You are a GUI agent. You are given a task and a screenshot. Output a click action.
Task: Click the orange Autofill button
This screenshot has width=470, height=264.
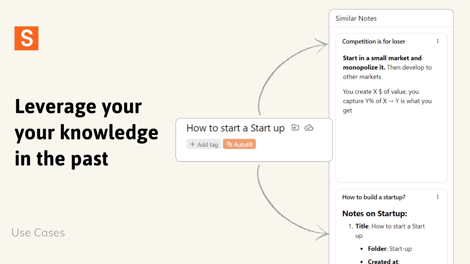[239, 144]
